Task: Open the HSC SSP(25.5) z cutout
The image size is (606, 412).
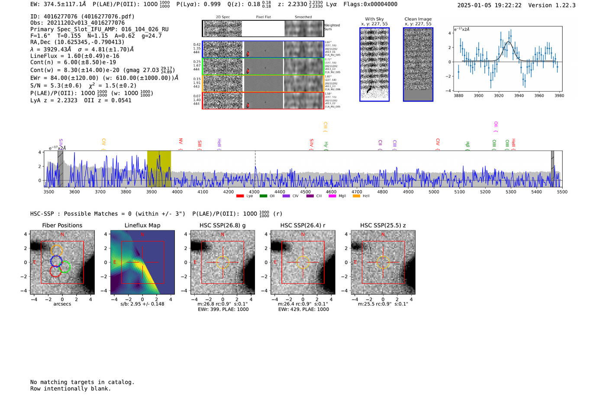Action: click(x=383, y=262)
